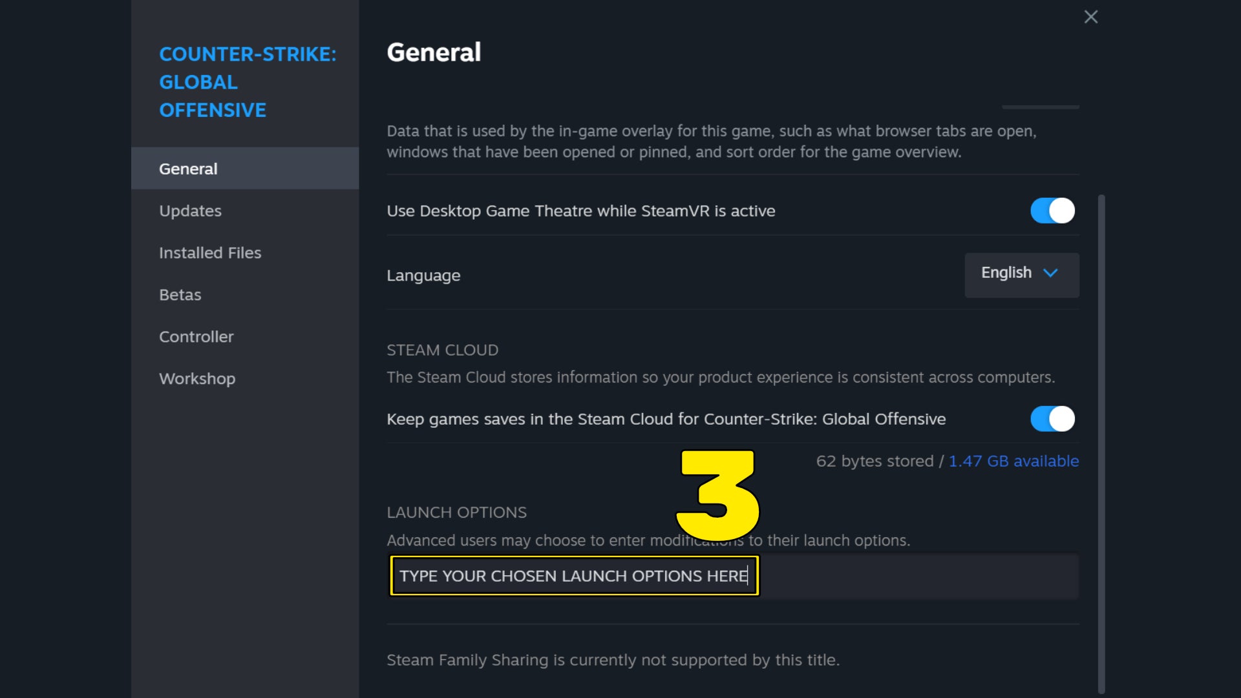This screenshot has width=1241, height=698.
Task: Click the 62 bytes stored storage info
Action: pos(876,461)
